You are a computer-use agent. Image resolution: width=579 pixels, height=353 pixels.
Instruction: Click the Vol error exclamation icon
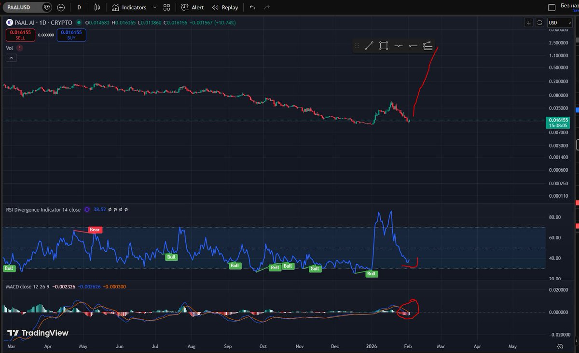(x=19, y=48)
